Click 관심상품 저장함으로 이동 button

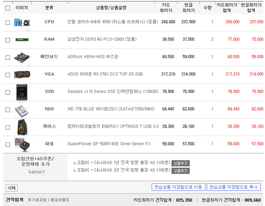[178, 187]
